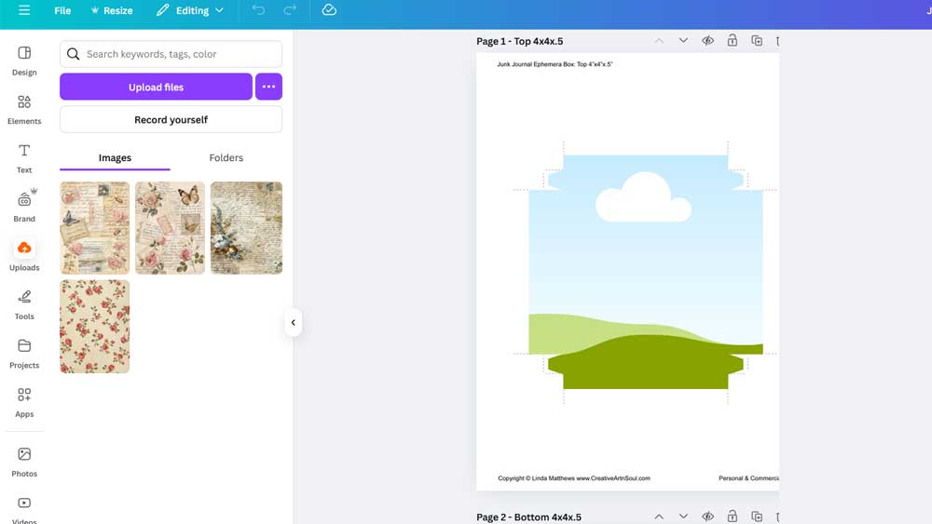The image size is (932, 524).
Task: Click the cloud save status icon
Action: [329, 10]
